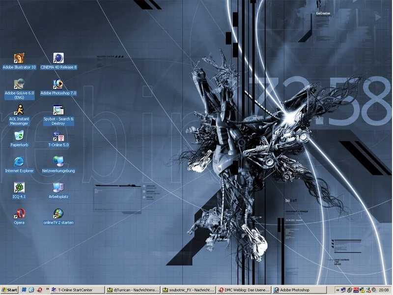Select Internet Explorer desktop icon
Viewport: 393px width, 295px height.
coord(19,162)
